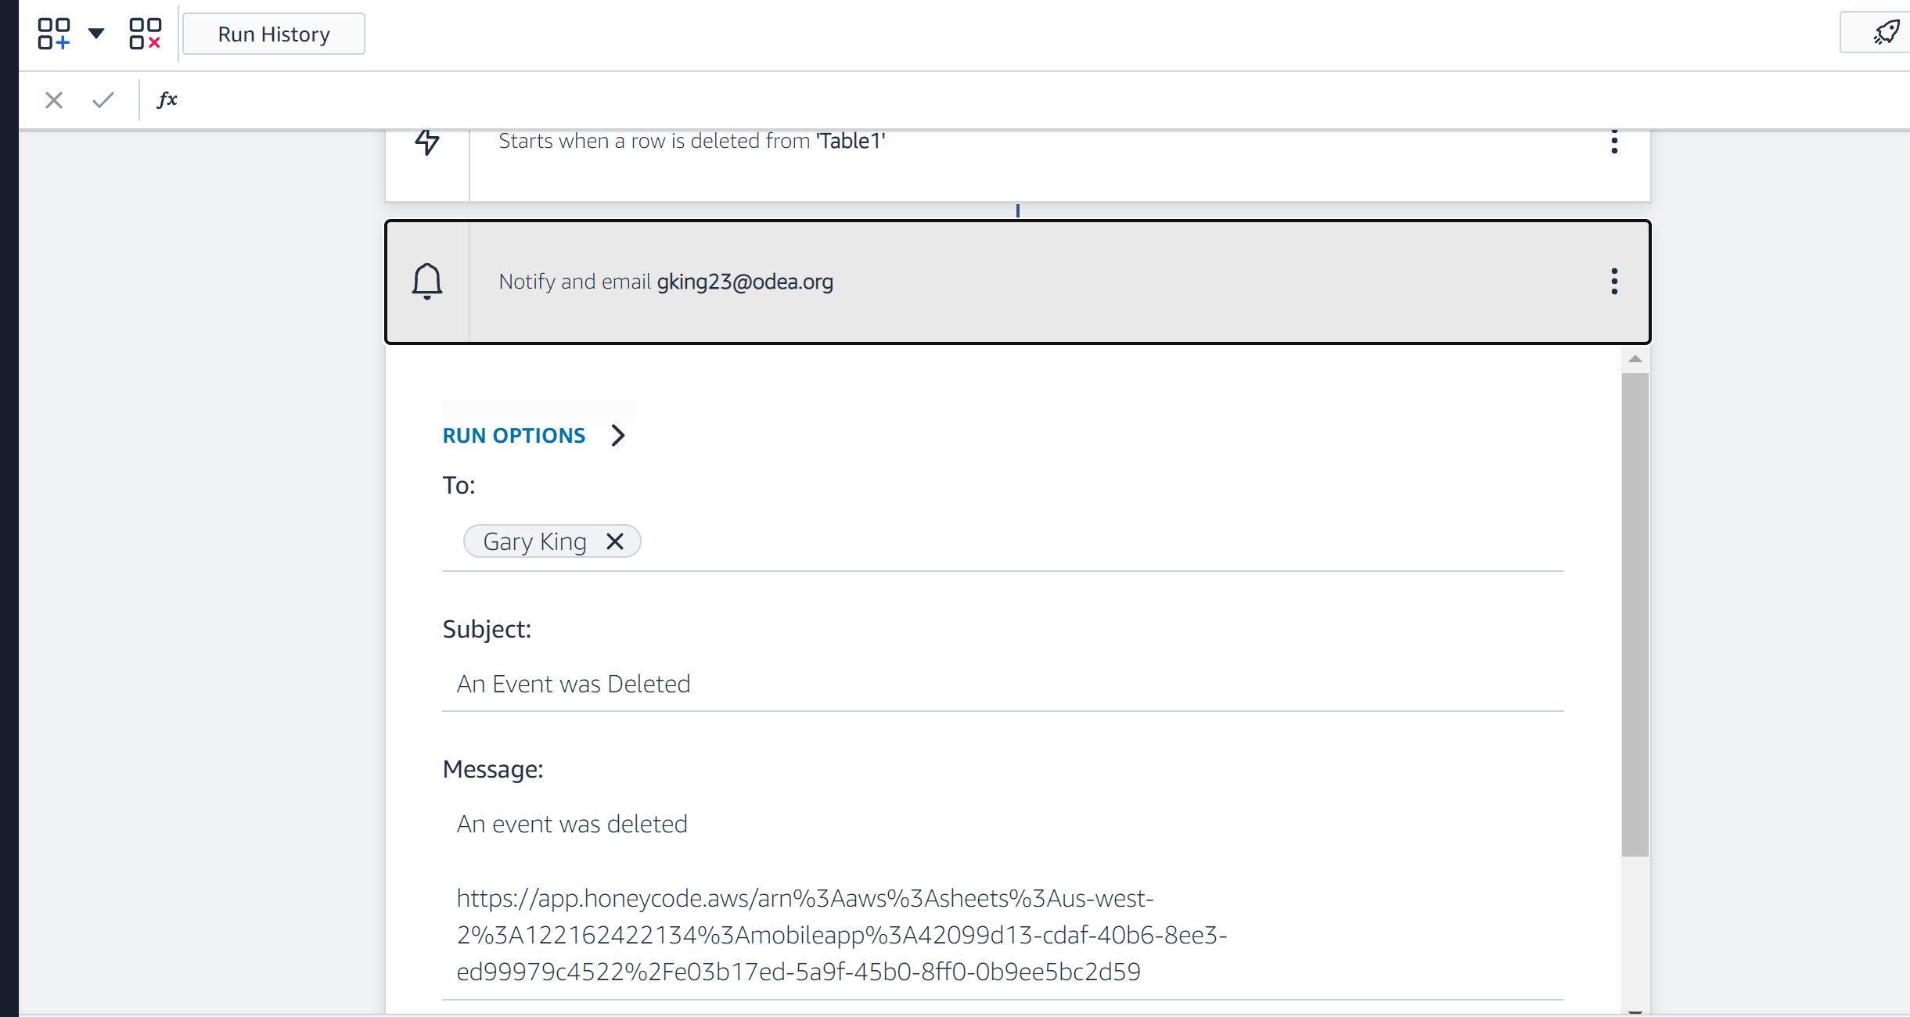
Task: Click the vertical scrollbar thumb
Action: click(x=1635, y=614)
